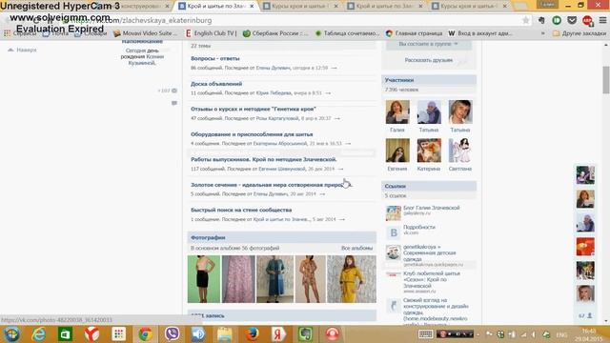The image size is (610, 343).
Task: Switch to third tab Курсы кроя и шитья
Action: point(299,7)
